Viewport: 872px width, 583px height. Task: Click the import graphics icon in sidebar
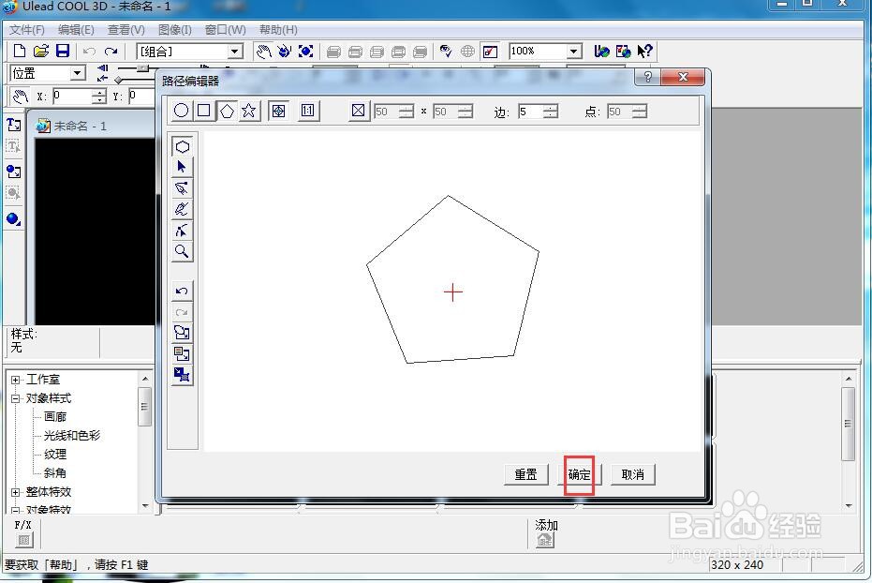pyautogui.click(x=182, y=333)
